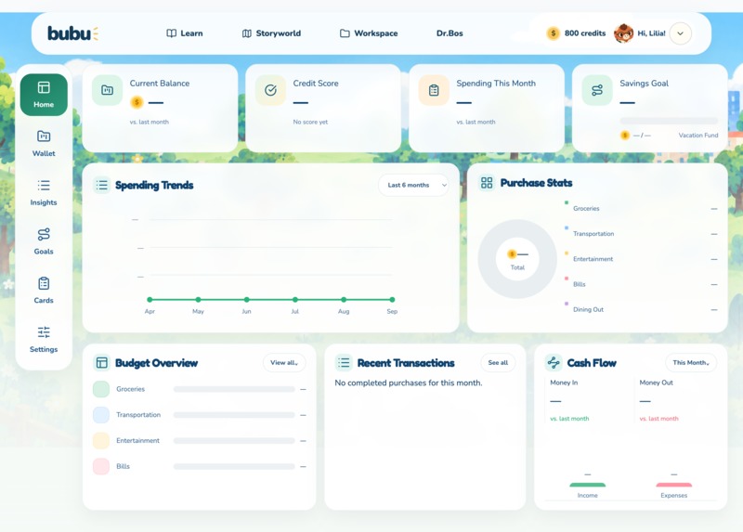Click the Savings Goal icon

point(597,90)
